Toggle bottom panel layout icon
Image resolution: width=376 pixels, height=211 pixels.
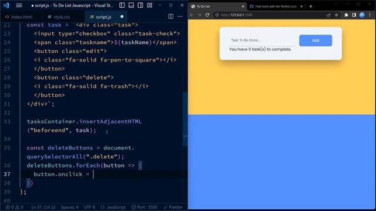[131, 5]
